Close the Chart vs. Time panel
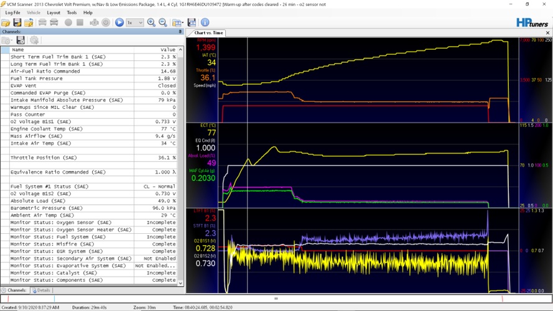Image resolution: width=553 pixels, height=311 pixels. coord(547,33)
